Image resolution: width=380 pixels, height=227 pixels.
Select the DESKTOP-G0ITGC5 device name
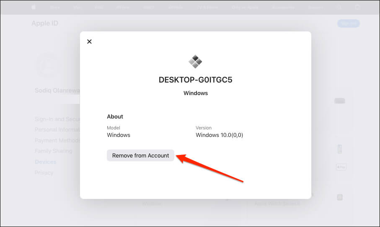[x=195, y=80]
